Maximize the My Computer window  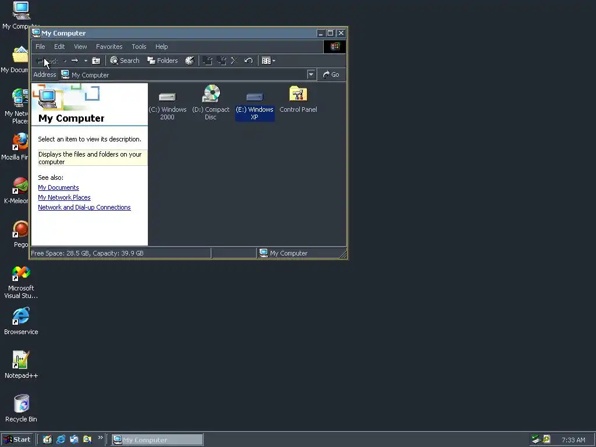coord(331,33)
